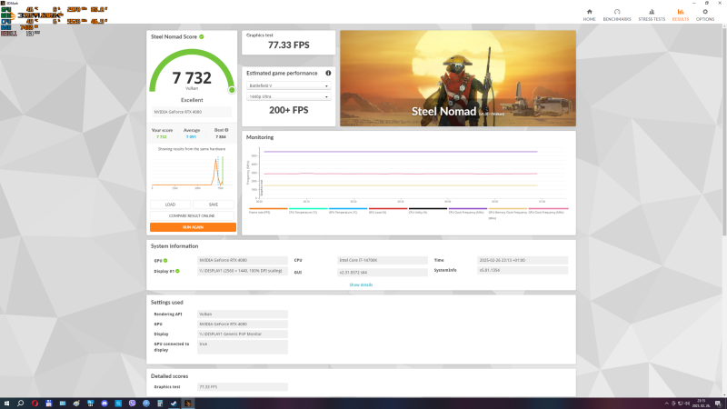Image resolution: width=727 pixels, height=409 pixels.
Task: Click the Graphics test value in Detailed scores
Action: coord(243,387)
